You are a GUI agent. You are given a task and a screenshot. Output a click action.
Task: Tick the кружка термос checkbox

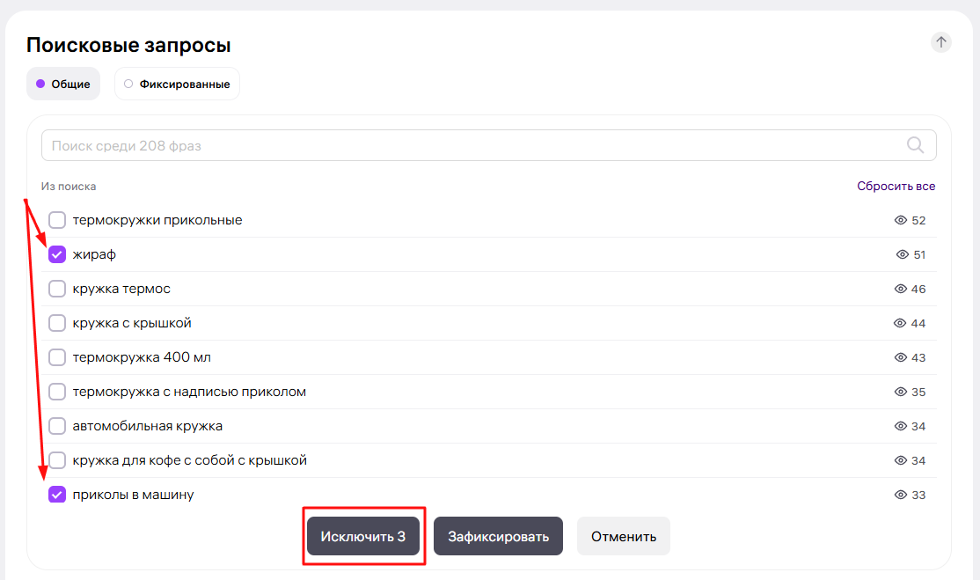tap(57, 289)
